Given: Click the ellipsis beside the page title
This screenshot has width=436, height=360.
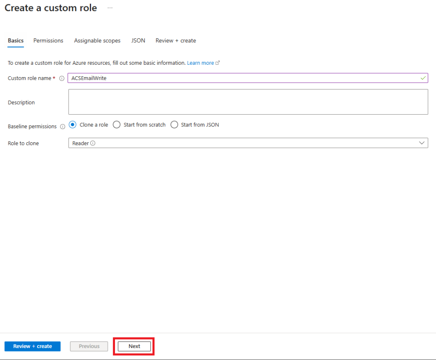Looking at the screenshot, I should 110,8.
